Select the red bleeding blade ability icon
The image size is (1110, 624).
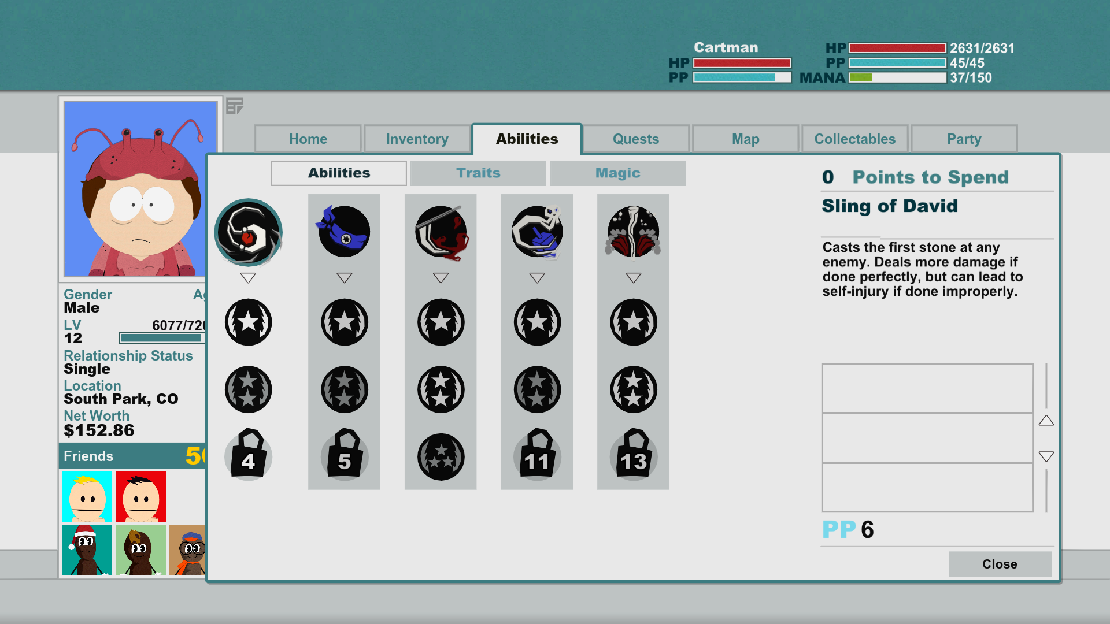point(441,232)
